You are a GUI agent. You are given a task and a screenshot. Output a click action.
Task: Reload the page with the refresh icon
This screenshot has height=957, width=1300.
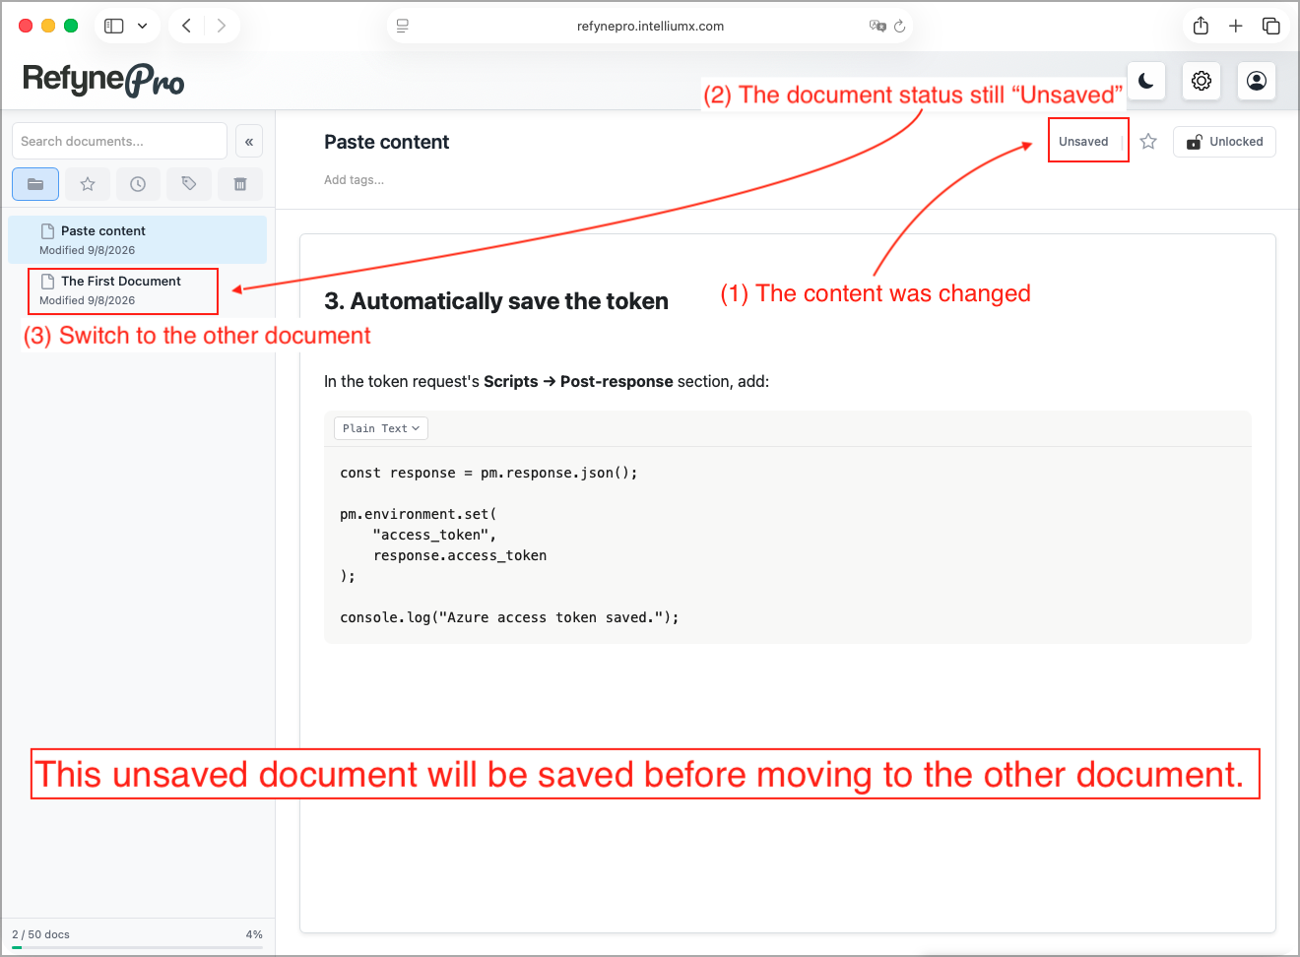pos(899,26)
